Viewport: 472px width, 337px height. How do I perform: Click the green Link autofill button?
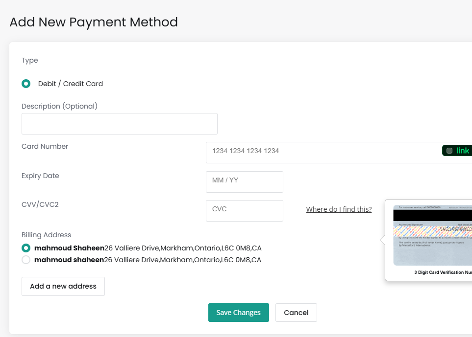[458, 151]
